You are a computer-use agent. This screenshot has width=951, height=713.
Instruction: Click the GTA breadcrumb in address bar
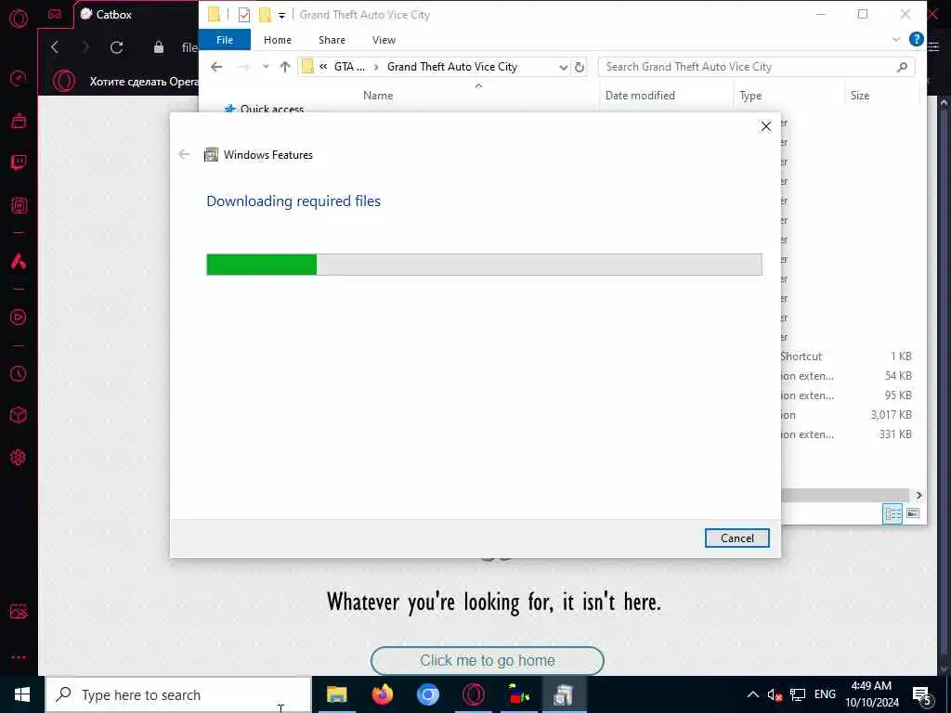349,67
